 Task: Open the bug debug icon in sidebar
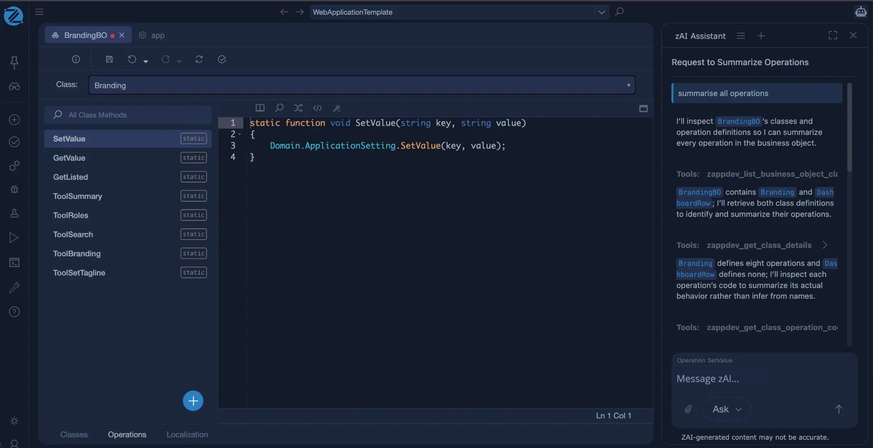(14, 190)
